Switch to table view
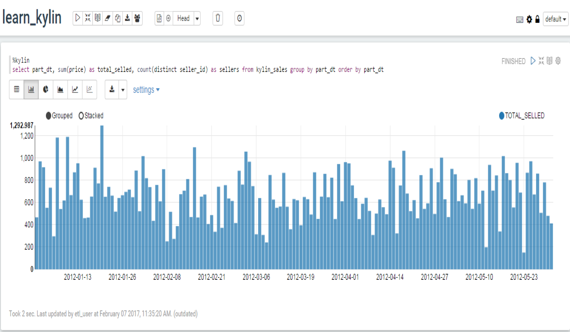 16,89
